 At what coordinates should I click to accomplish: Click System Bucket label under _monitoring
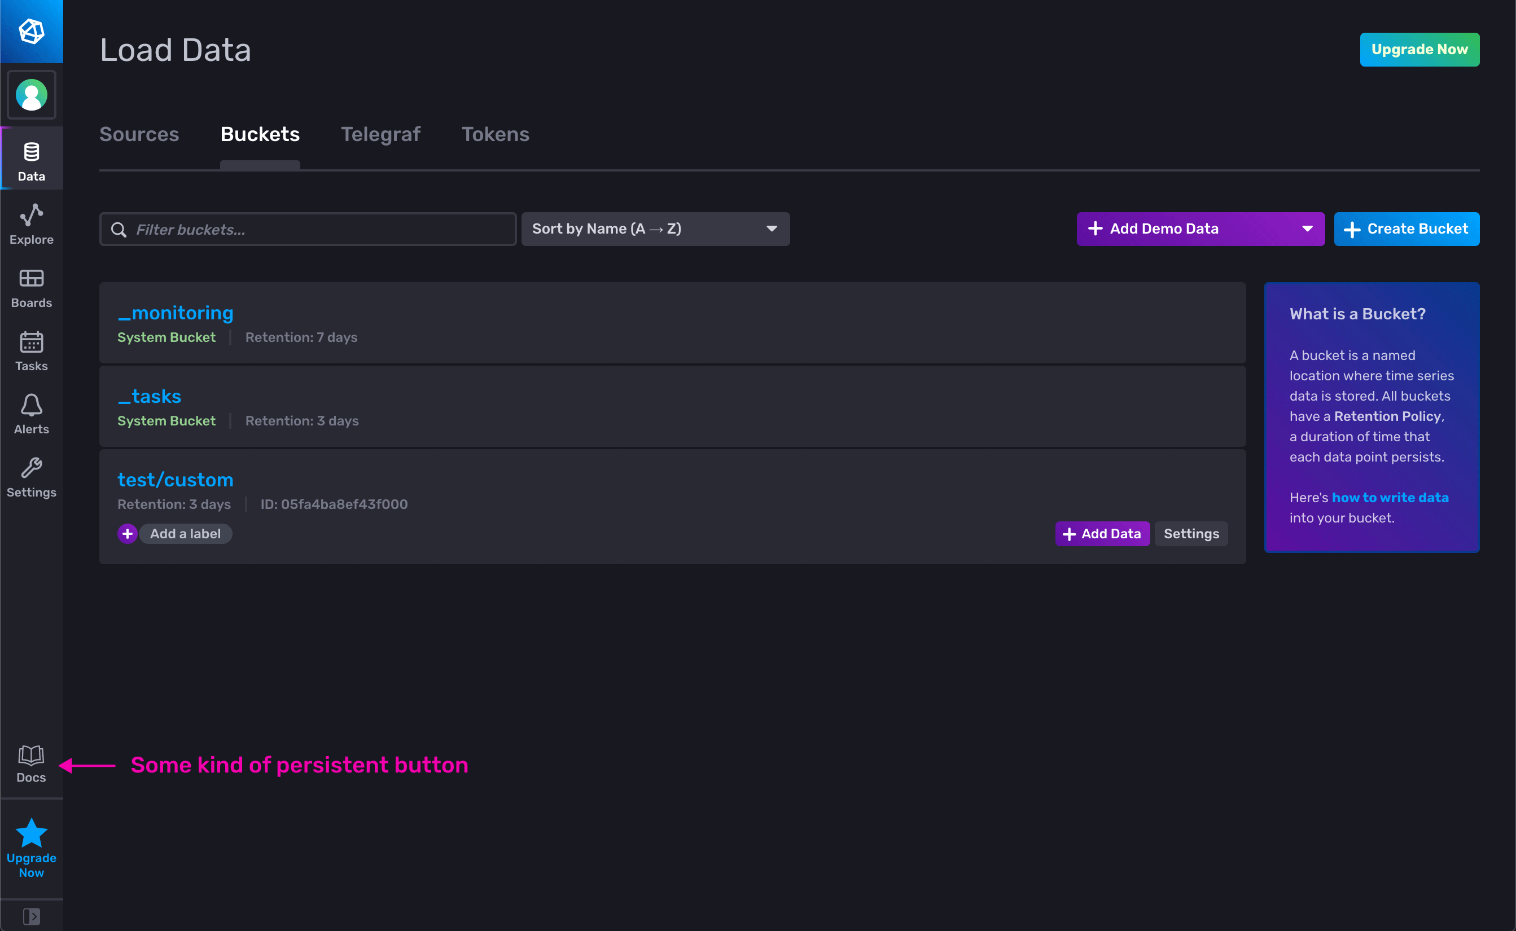(x=167, y=337)
